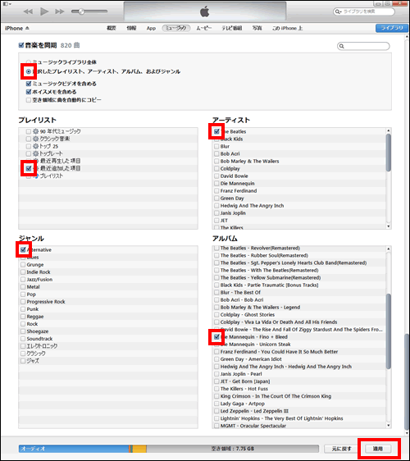Image resolution: width=410 pixels, height=461 pixels.
Task: Toggle the 音楽を同期 checkbox
Action: 21,45
